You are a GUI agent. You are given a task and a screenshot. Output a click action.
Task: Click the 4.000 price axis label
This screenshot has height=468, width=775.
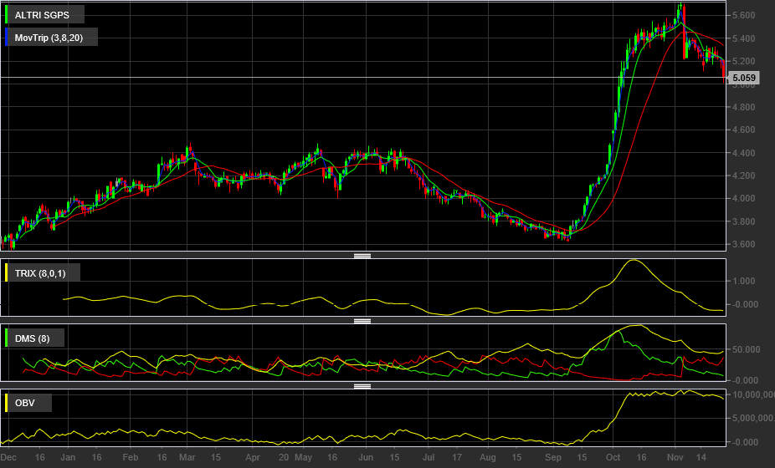pos(743,199)
